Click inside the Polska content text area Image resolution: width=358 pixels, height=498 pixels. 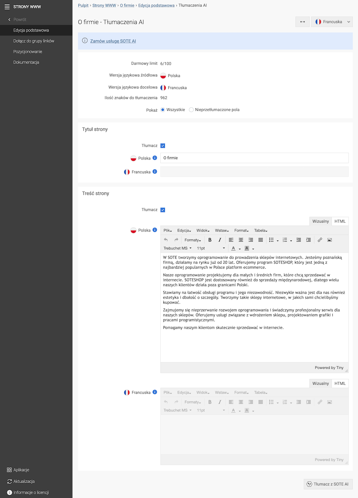pos(254,308)
